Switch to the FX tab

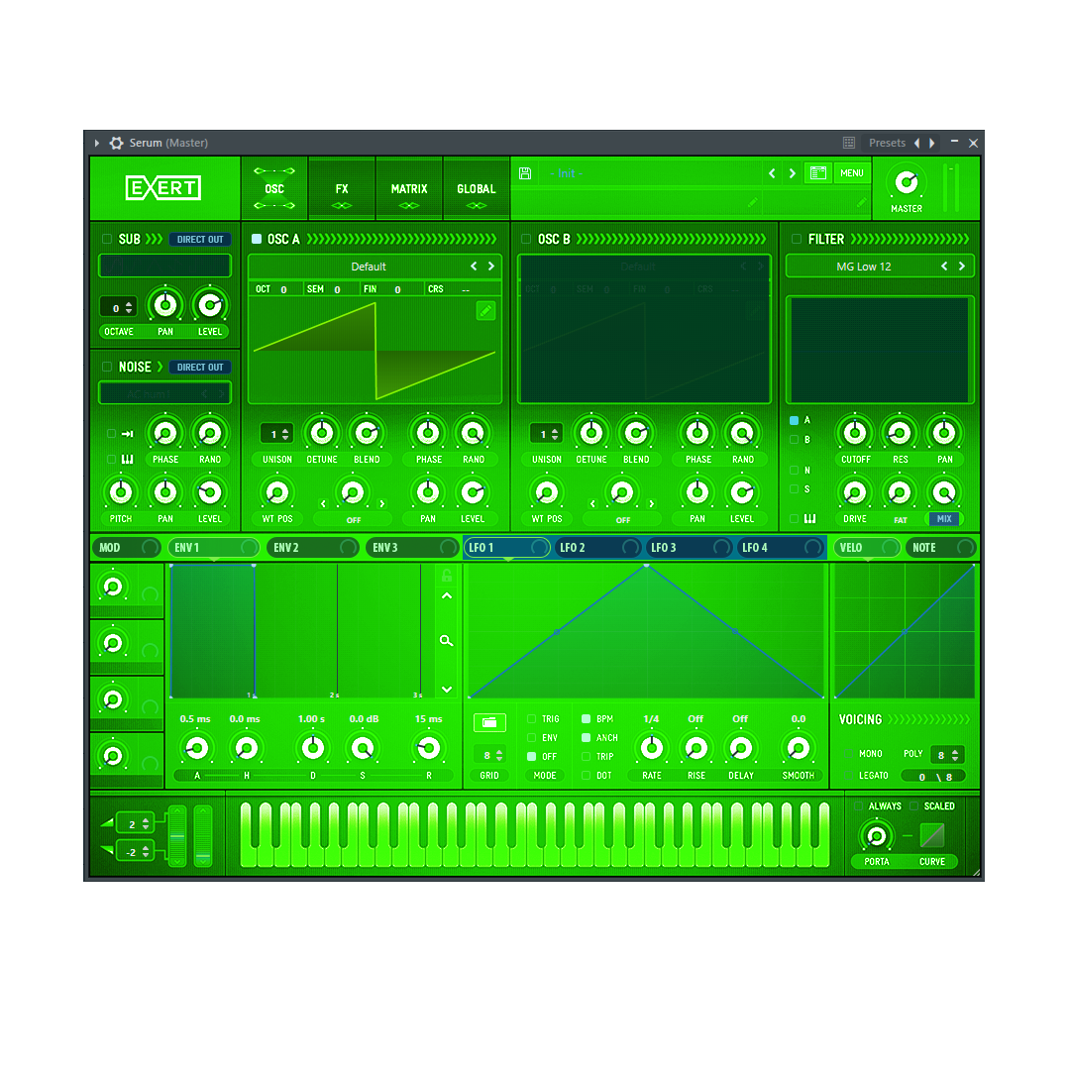[342, 188]
